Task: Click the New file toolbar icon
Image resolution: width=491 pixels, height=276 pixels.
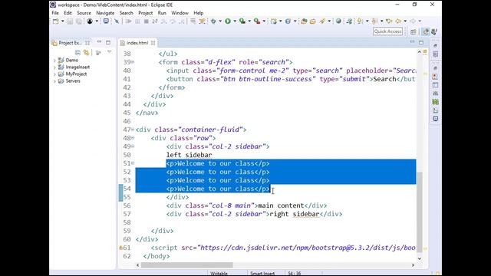Action: pyautogui.click(x=56, y=21)
